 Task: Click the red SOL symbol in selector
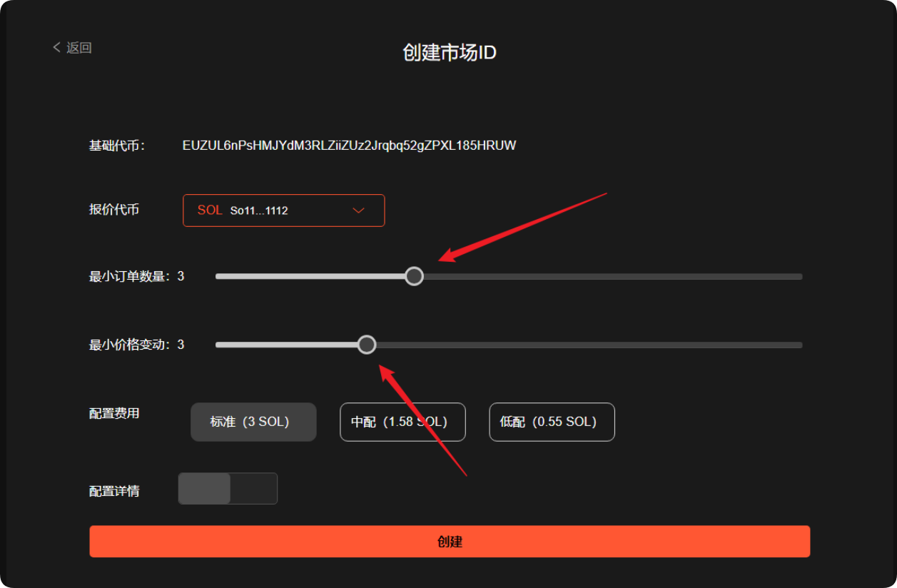(x=210, y=211)
